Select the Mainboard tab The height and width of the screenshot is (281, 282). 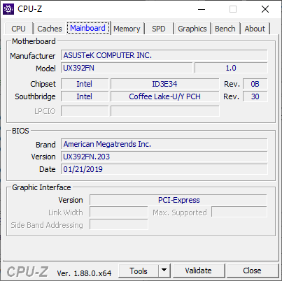click(x=88, y=28)
